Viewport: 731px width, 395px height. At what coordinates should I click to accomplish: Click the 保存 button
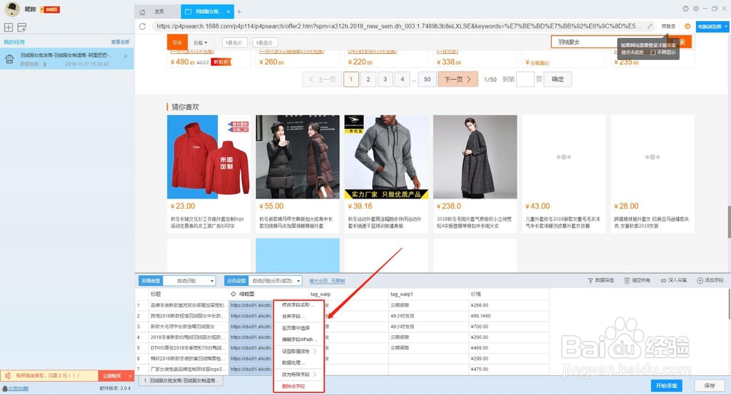point(710,386)
